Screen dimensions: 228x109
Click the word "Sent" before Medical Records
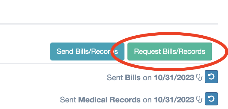(x=68, y=100)
